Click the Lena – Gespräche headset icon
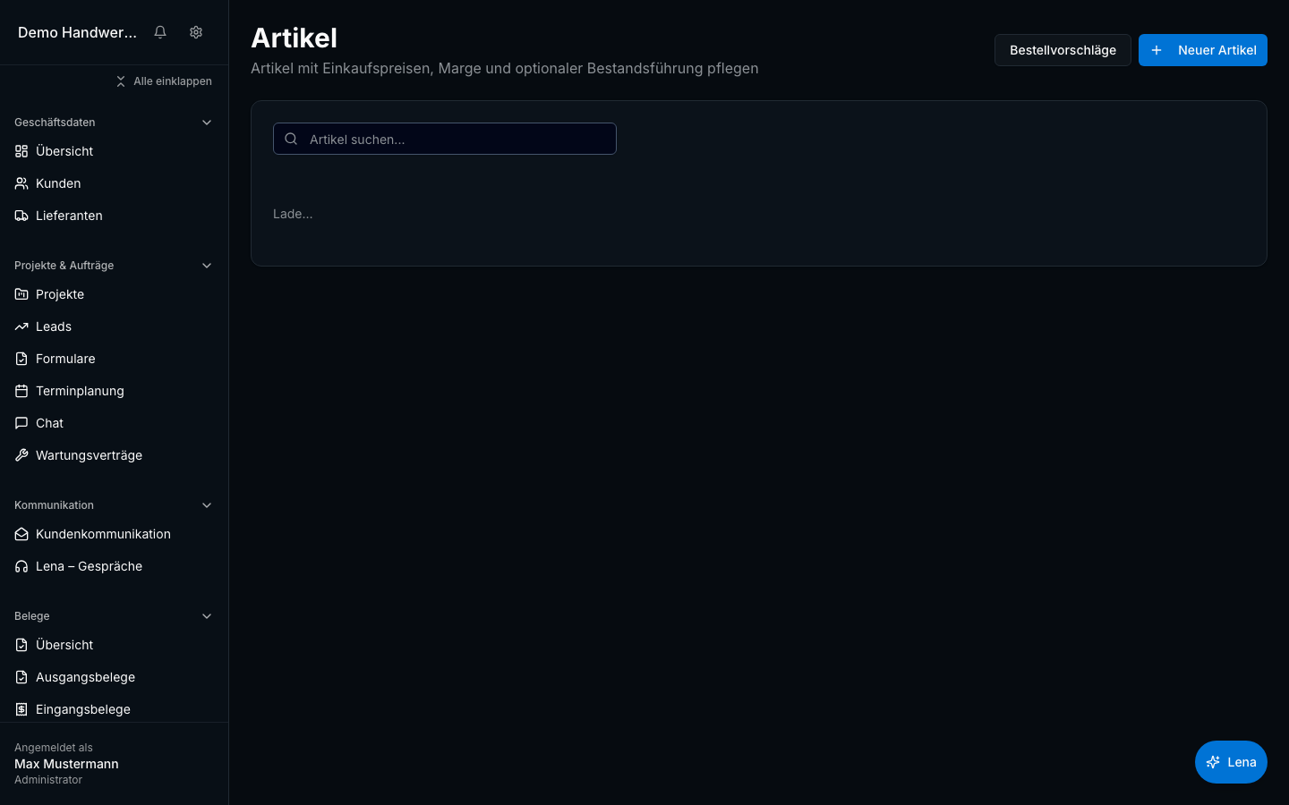1289x805 pixels. tap(21, 566)
